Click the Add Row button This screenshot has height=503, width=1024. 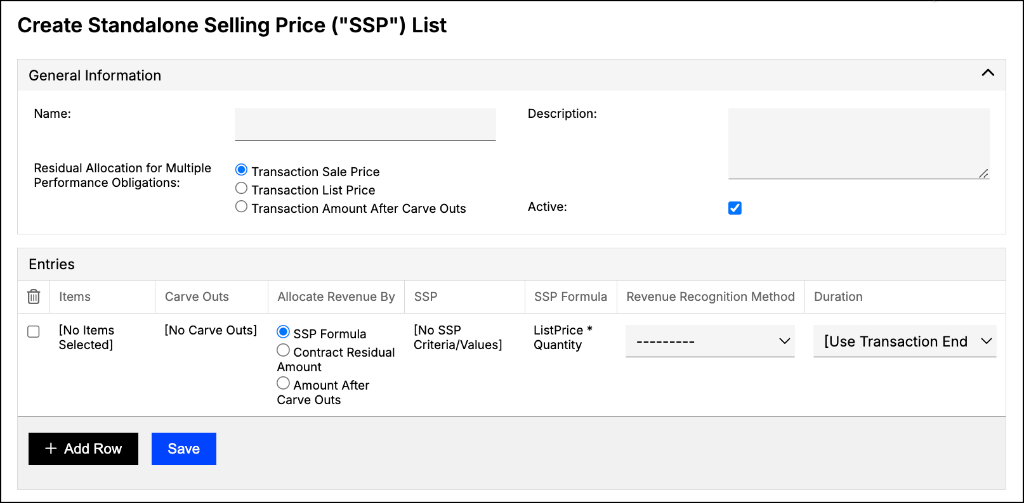point(83,449)
